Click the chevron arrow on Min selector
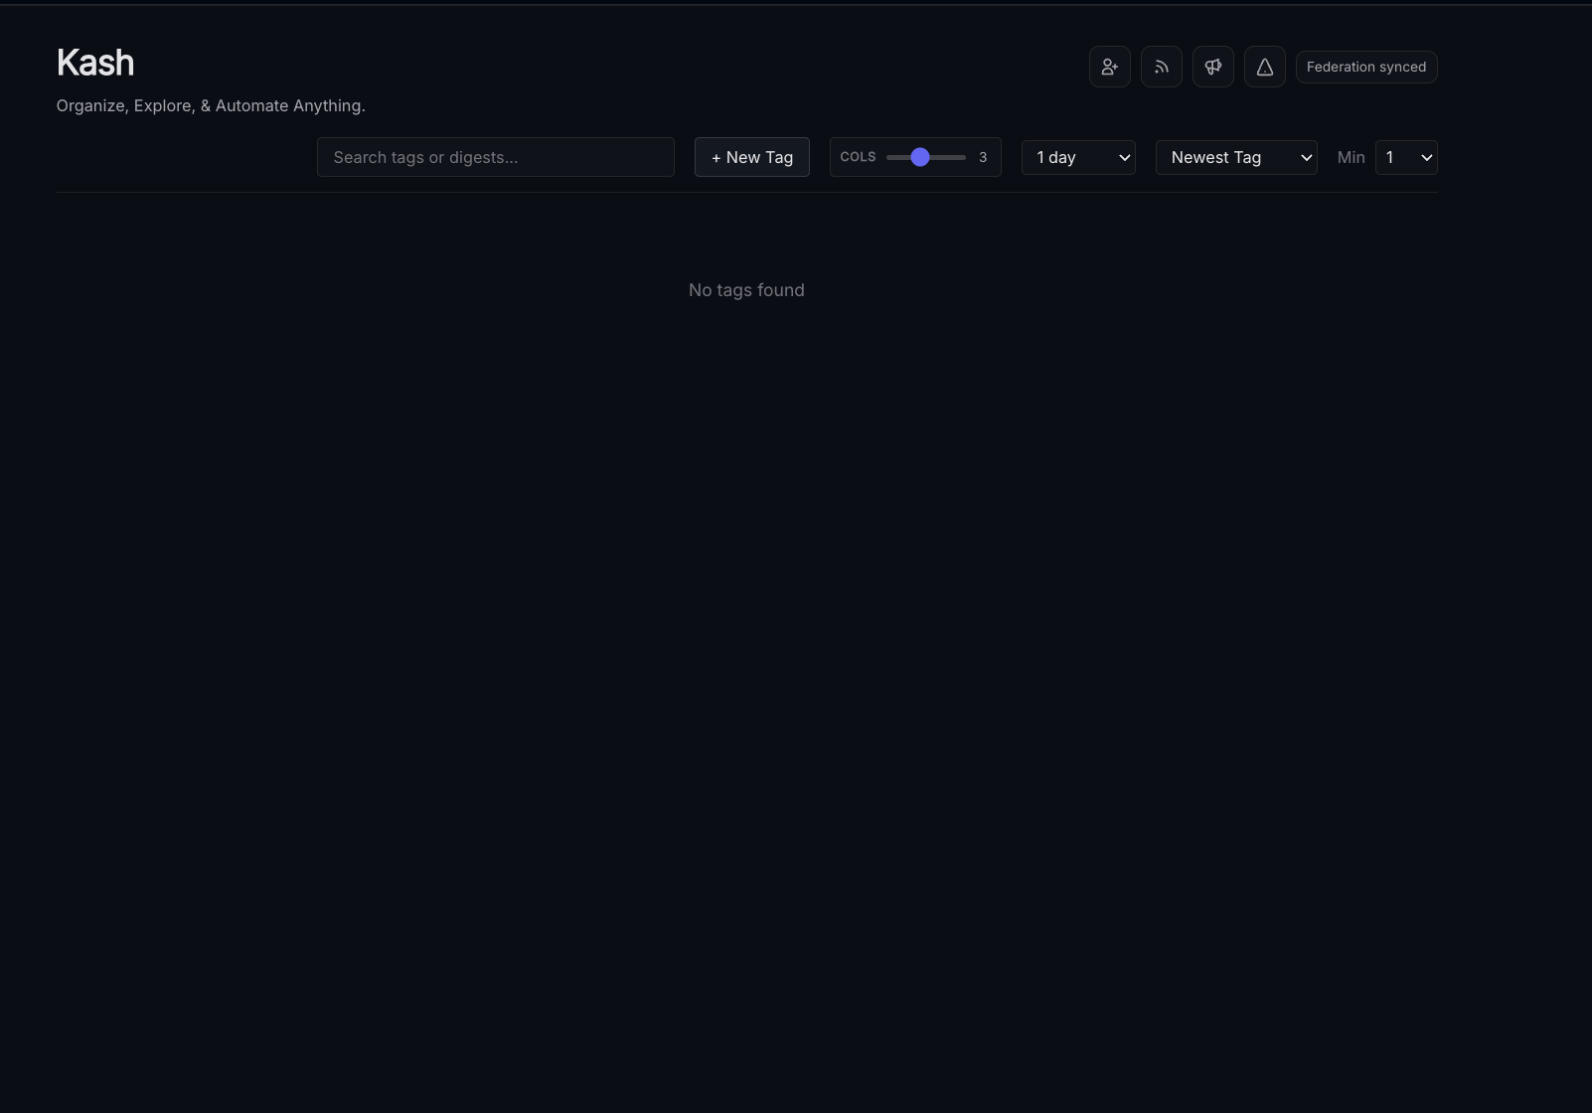 point(1426,158)
